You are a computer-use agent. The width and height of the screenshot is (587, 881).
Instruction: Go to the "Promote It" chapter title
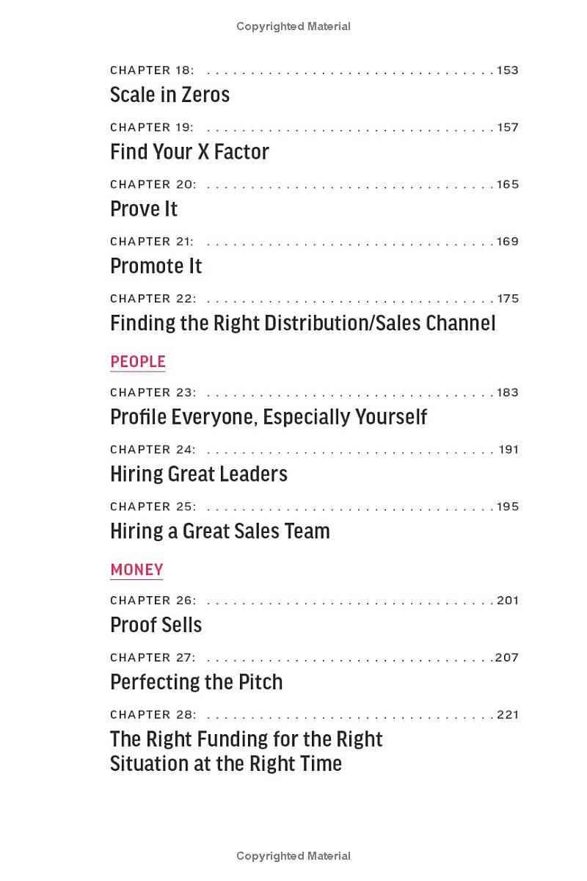pos(156,266)
